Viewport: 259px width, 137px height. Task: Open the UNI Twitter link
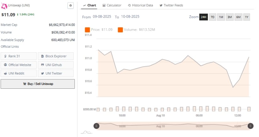point(56,73)
